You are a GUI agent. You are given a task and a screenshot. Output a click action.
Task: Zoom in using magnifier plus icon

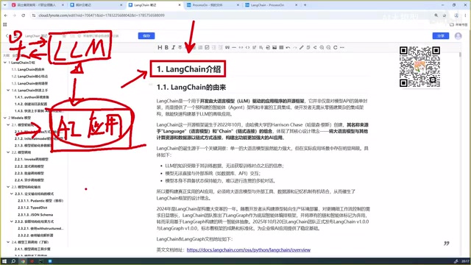[x=322, y=47]
